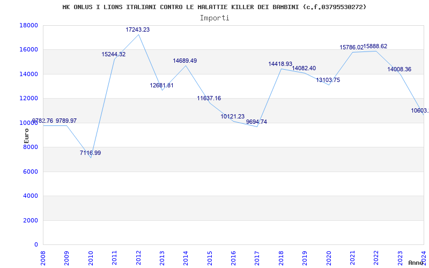Click the data label 15786.02
This screenshot has width=429, height=268.
352,48
